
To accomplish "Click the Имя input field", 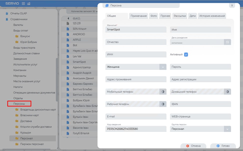I will 200,29.
